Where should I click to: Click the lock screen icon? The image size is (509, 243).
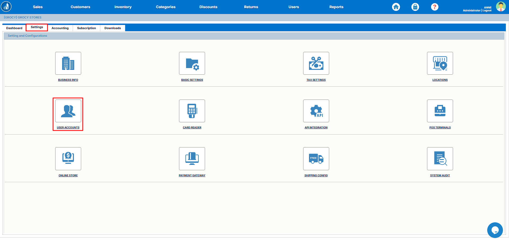click(415, 7)
